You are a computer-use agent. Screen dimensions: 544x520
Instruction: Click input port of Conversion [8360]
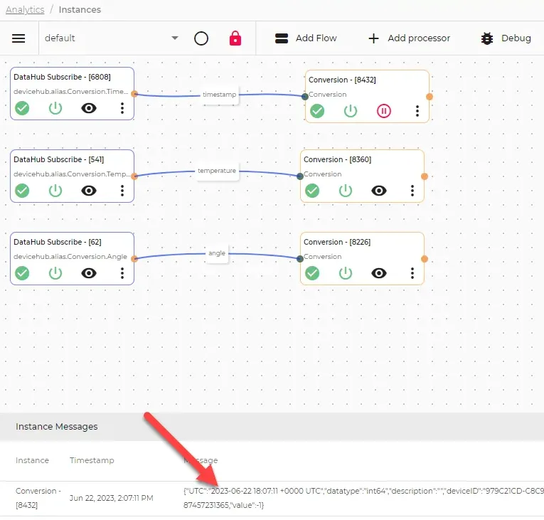click(x=300, y=176)
